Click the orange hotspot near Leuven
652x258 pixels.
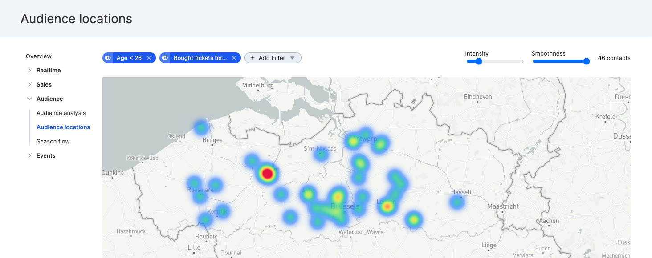click(x=387, y=206)
